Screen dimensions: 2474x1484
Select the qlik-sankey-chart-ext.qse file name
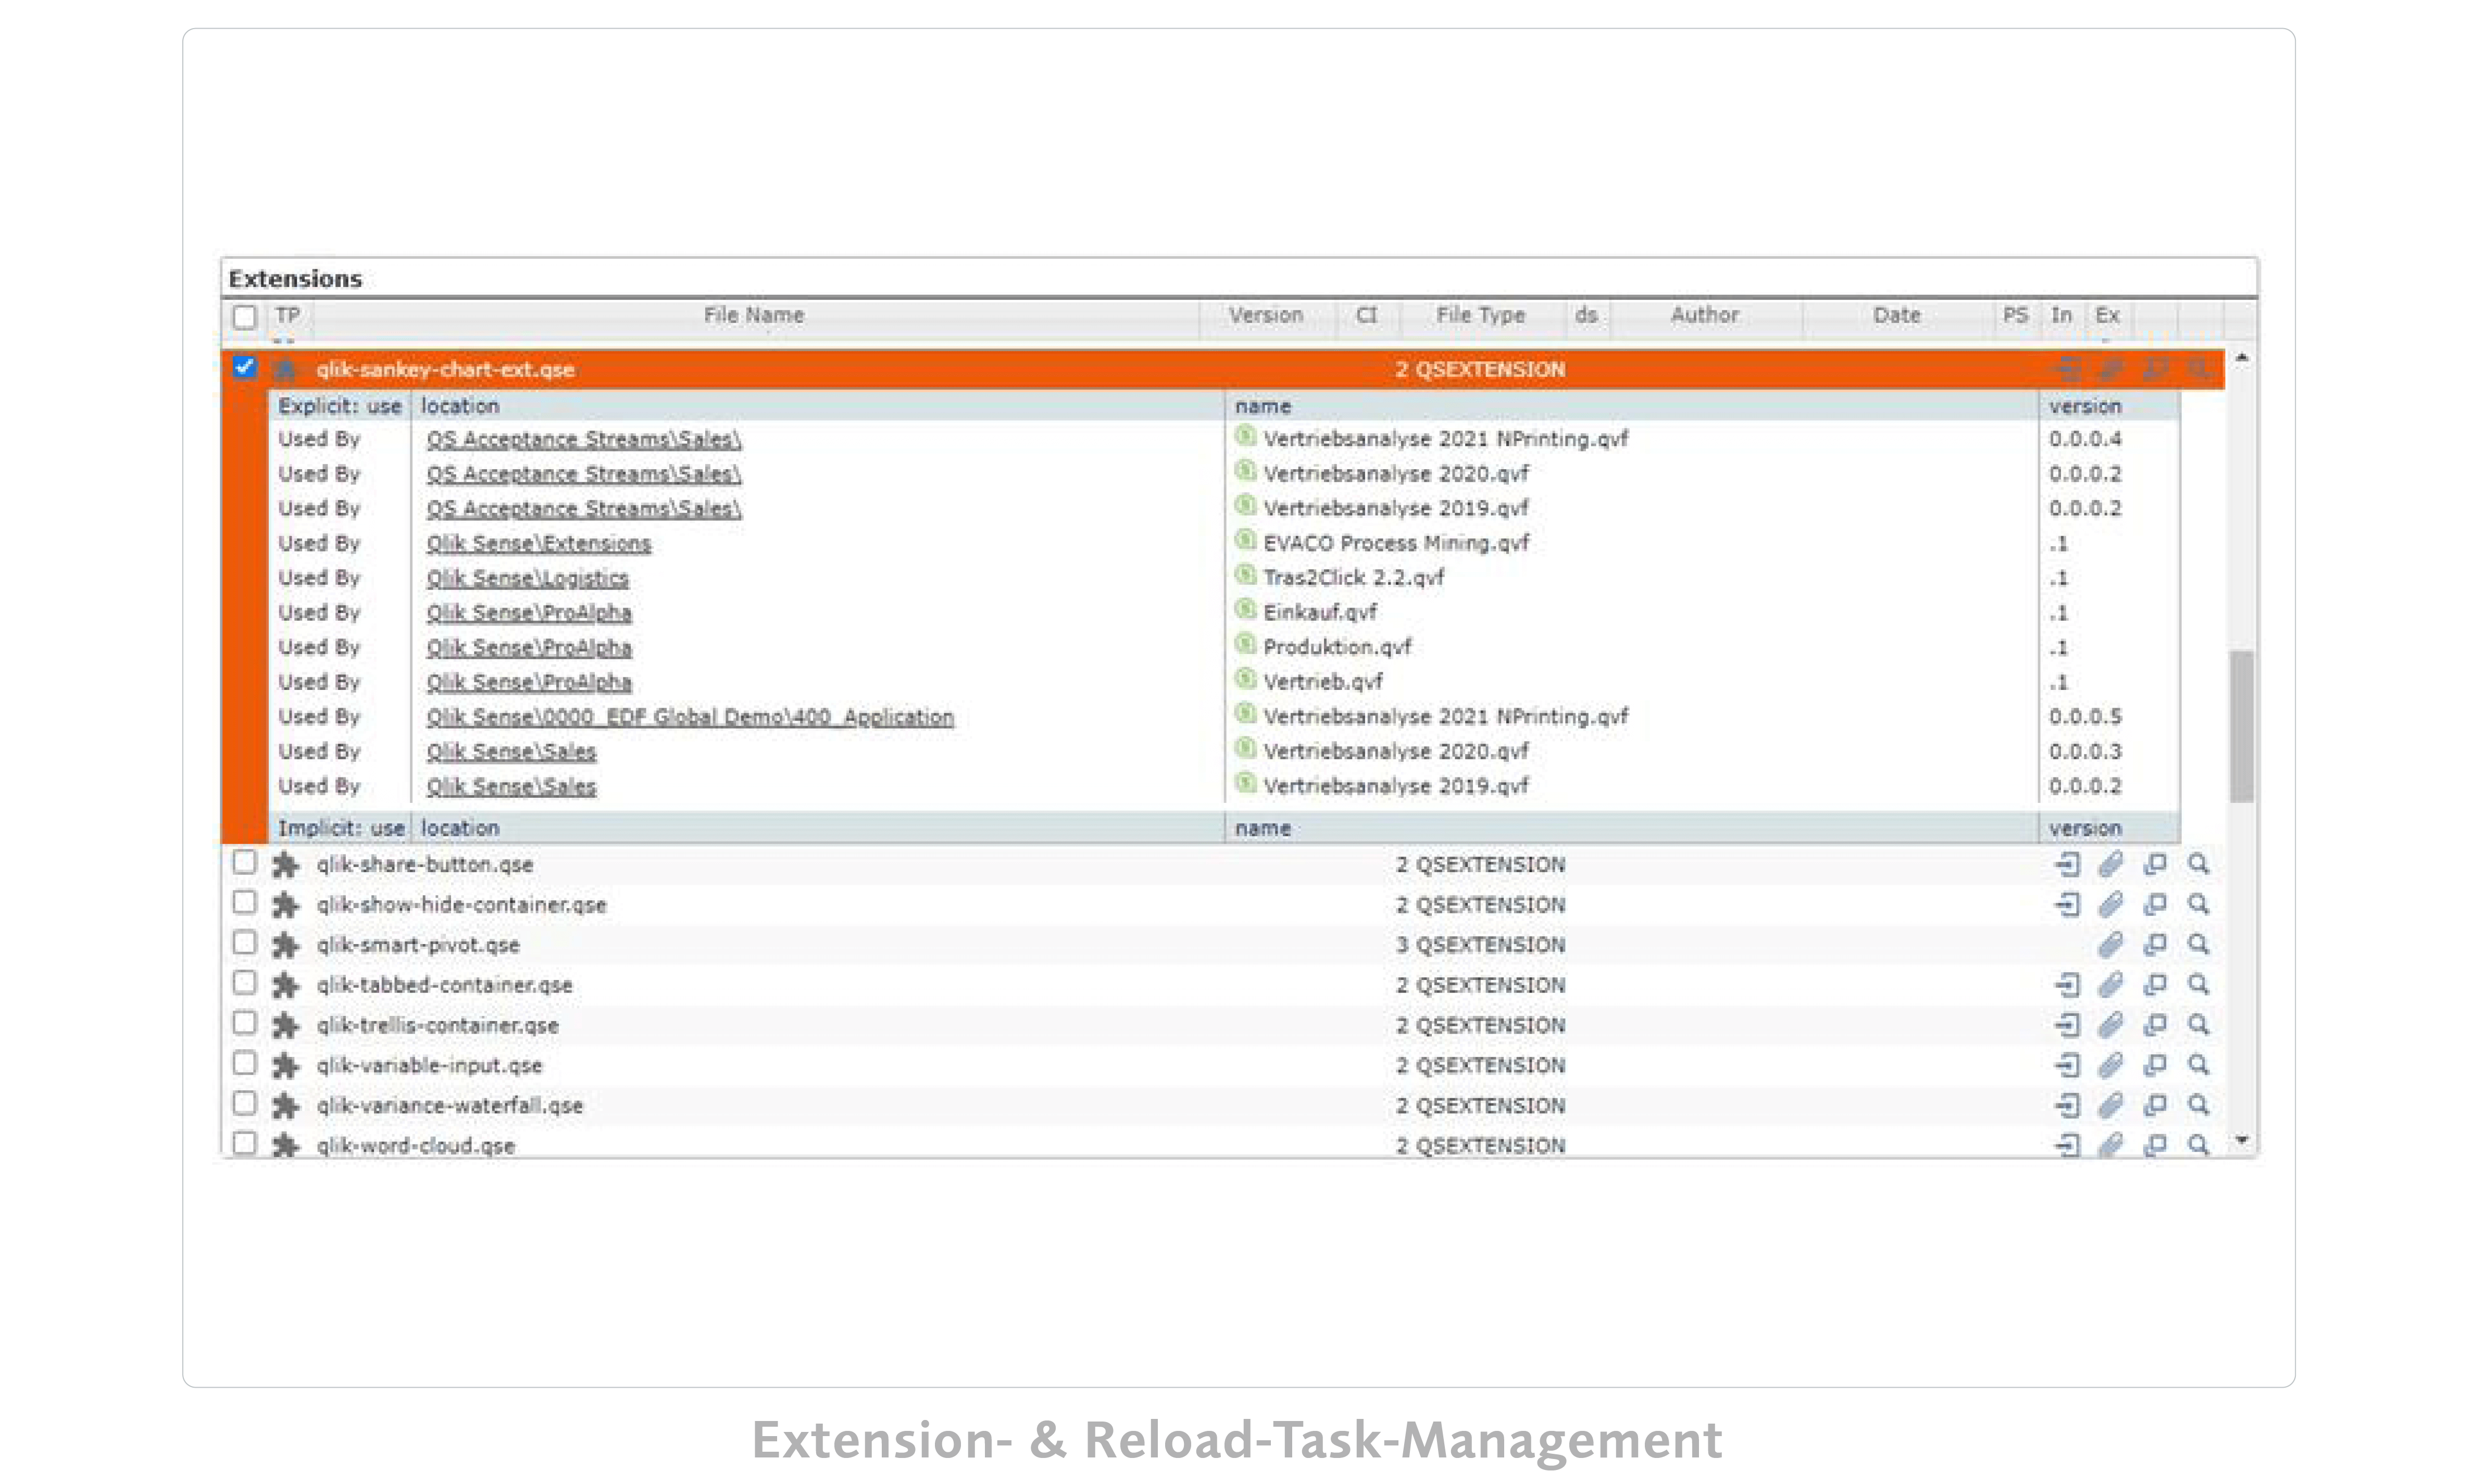coord(445,370)
